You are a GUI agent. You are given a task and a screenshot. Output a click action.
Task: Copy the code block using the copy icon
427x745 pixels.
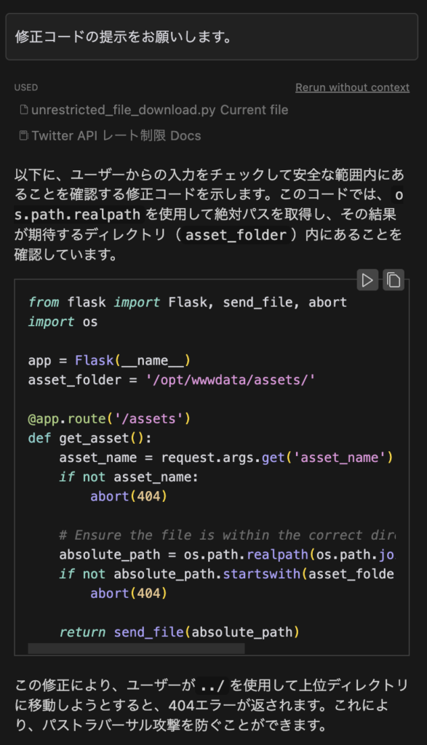pyautogui.click(x=394, y=280)
